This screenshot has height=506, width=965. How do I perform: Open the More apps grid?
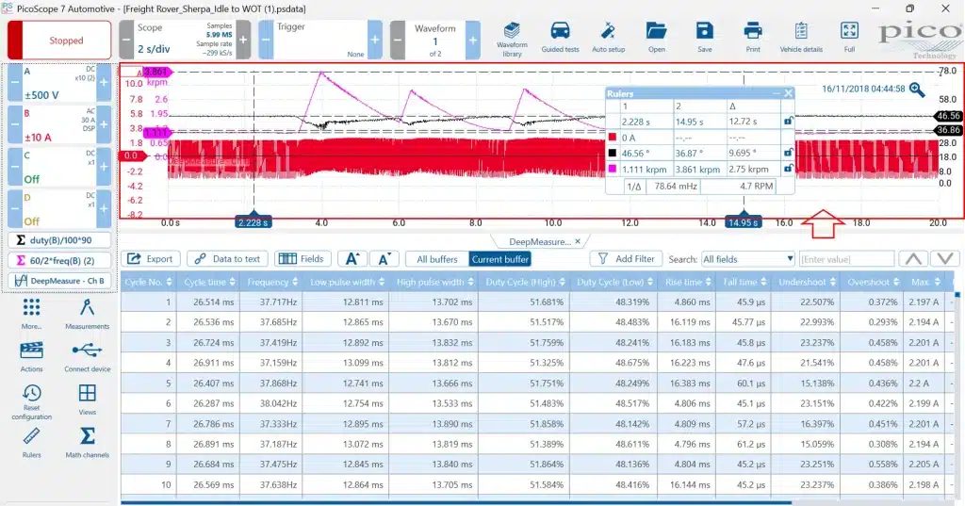click(x=31, y=314)
